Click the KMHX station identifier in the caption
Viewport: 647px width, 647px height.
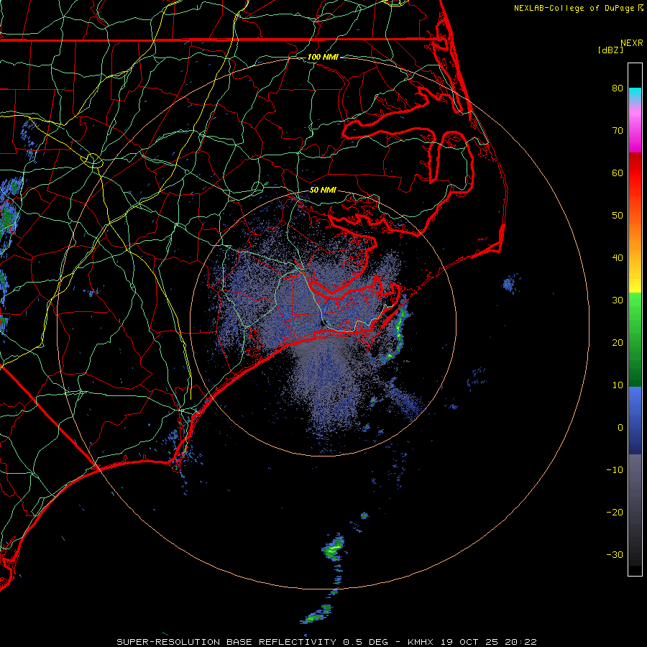point(420,642)
